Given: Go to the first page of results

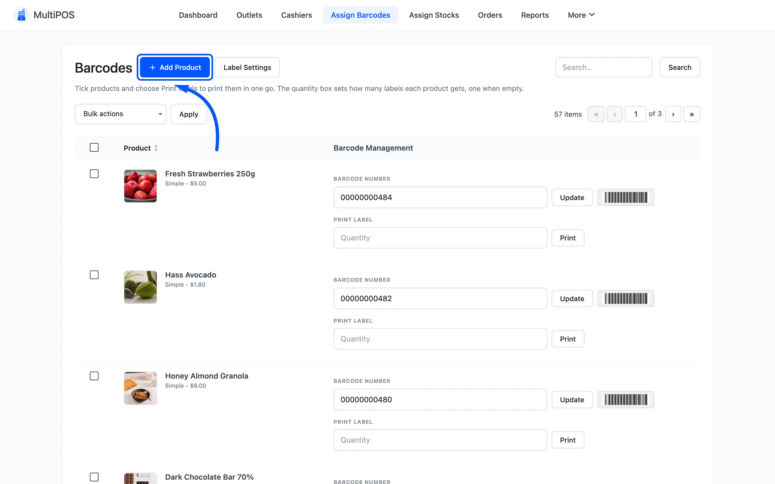Looking at the screenshot, I should click(596, 114).
